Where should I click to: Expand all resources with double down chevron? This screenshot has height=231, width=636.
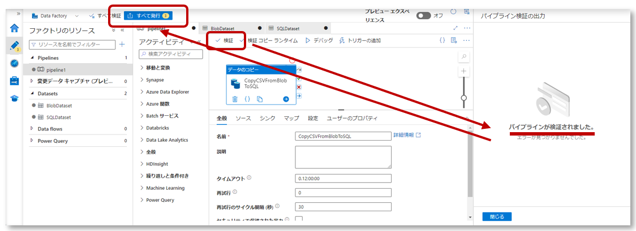coord(114,30)
